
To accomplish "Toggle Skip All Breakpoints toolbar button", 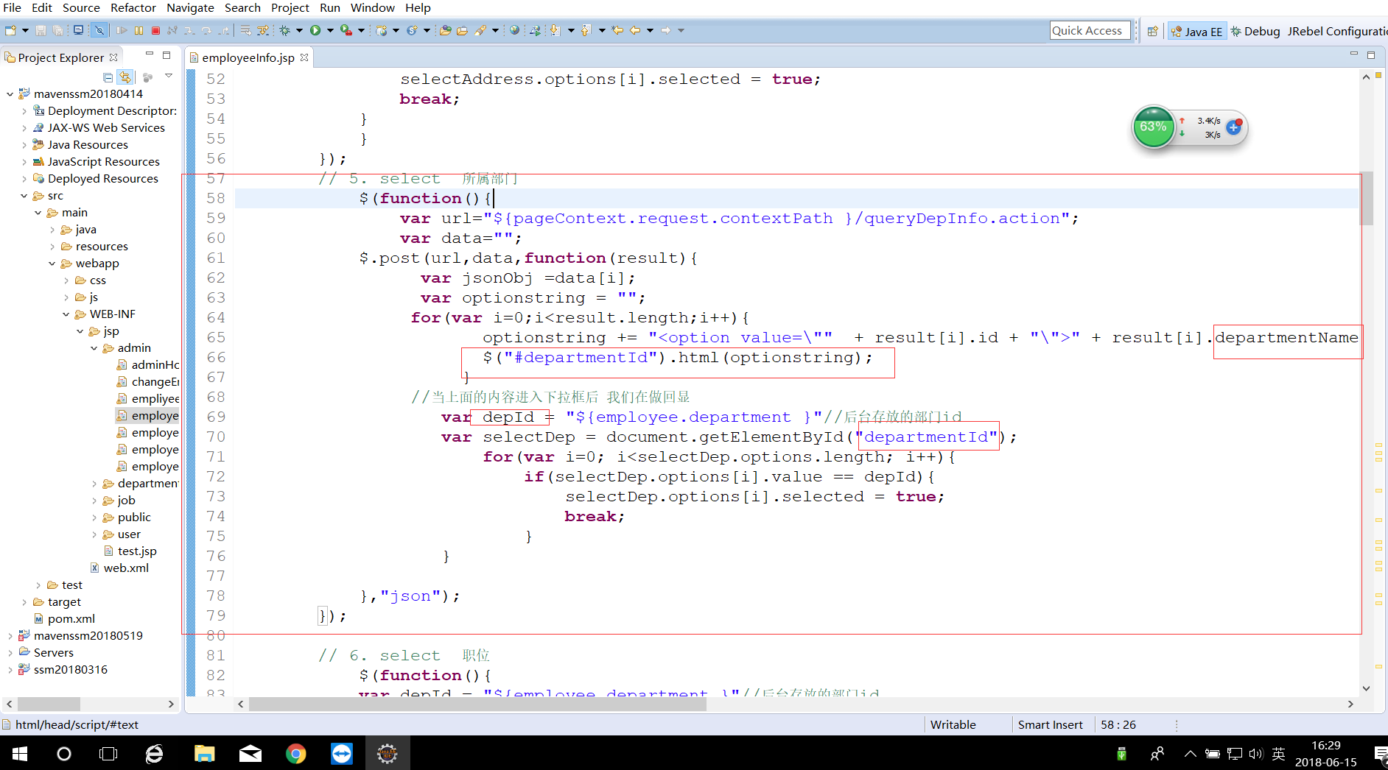I will 99,30.
